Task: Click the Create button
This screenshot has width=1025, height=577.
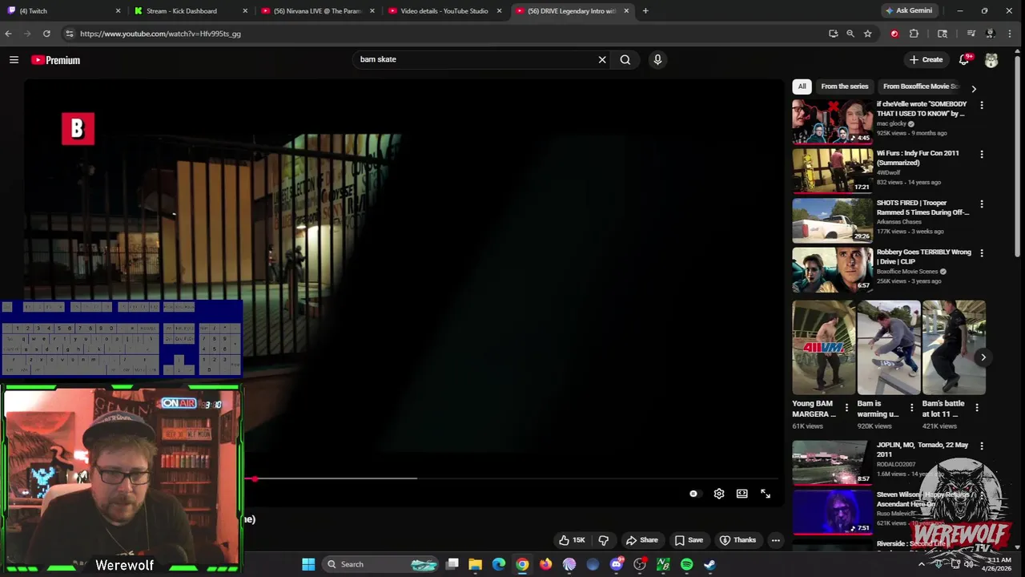Action: (x=926, y=59)
